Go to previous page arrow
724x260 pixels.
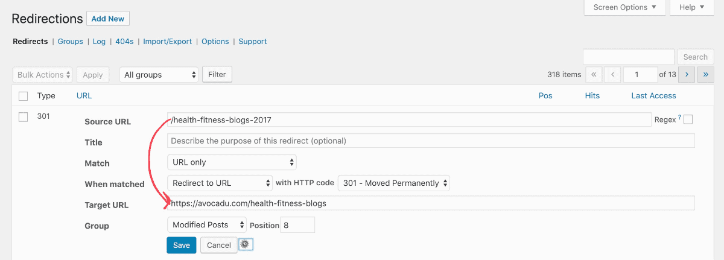click(x=613, y=75)
